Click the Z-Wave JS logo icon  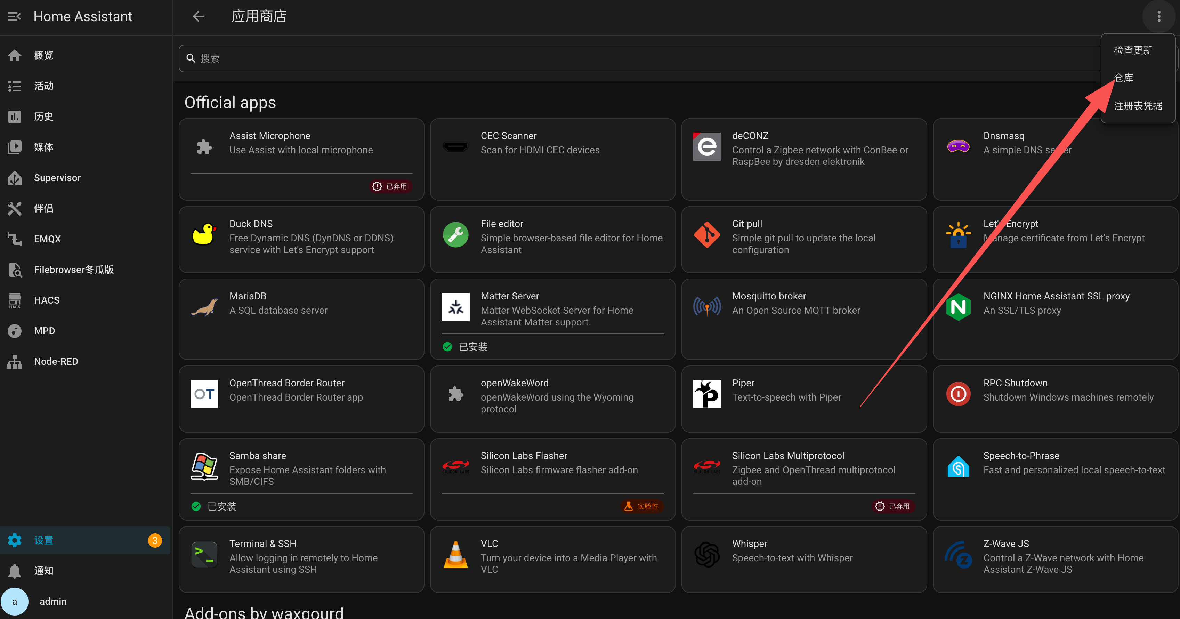958,555
